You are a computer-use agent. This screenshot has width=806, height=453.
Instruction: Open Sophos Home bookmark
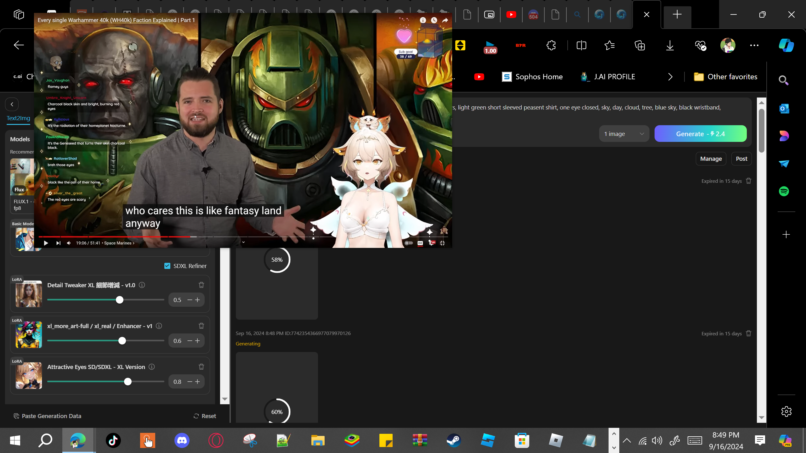click(x=532, y=77)
